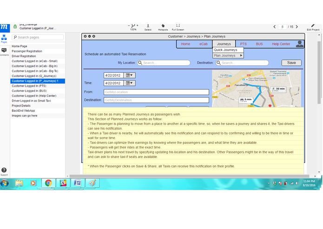The height and width of the screenshot is (229, 323).
Task: Click the mockup window minus circle button
Action: pos(89,36)
